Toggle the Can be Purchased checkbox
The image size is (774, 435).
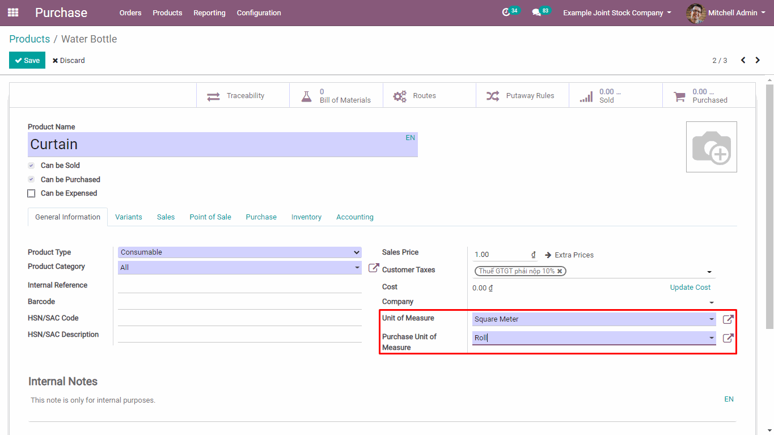[32, 180]
